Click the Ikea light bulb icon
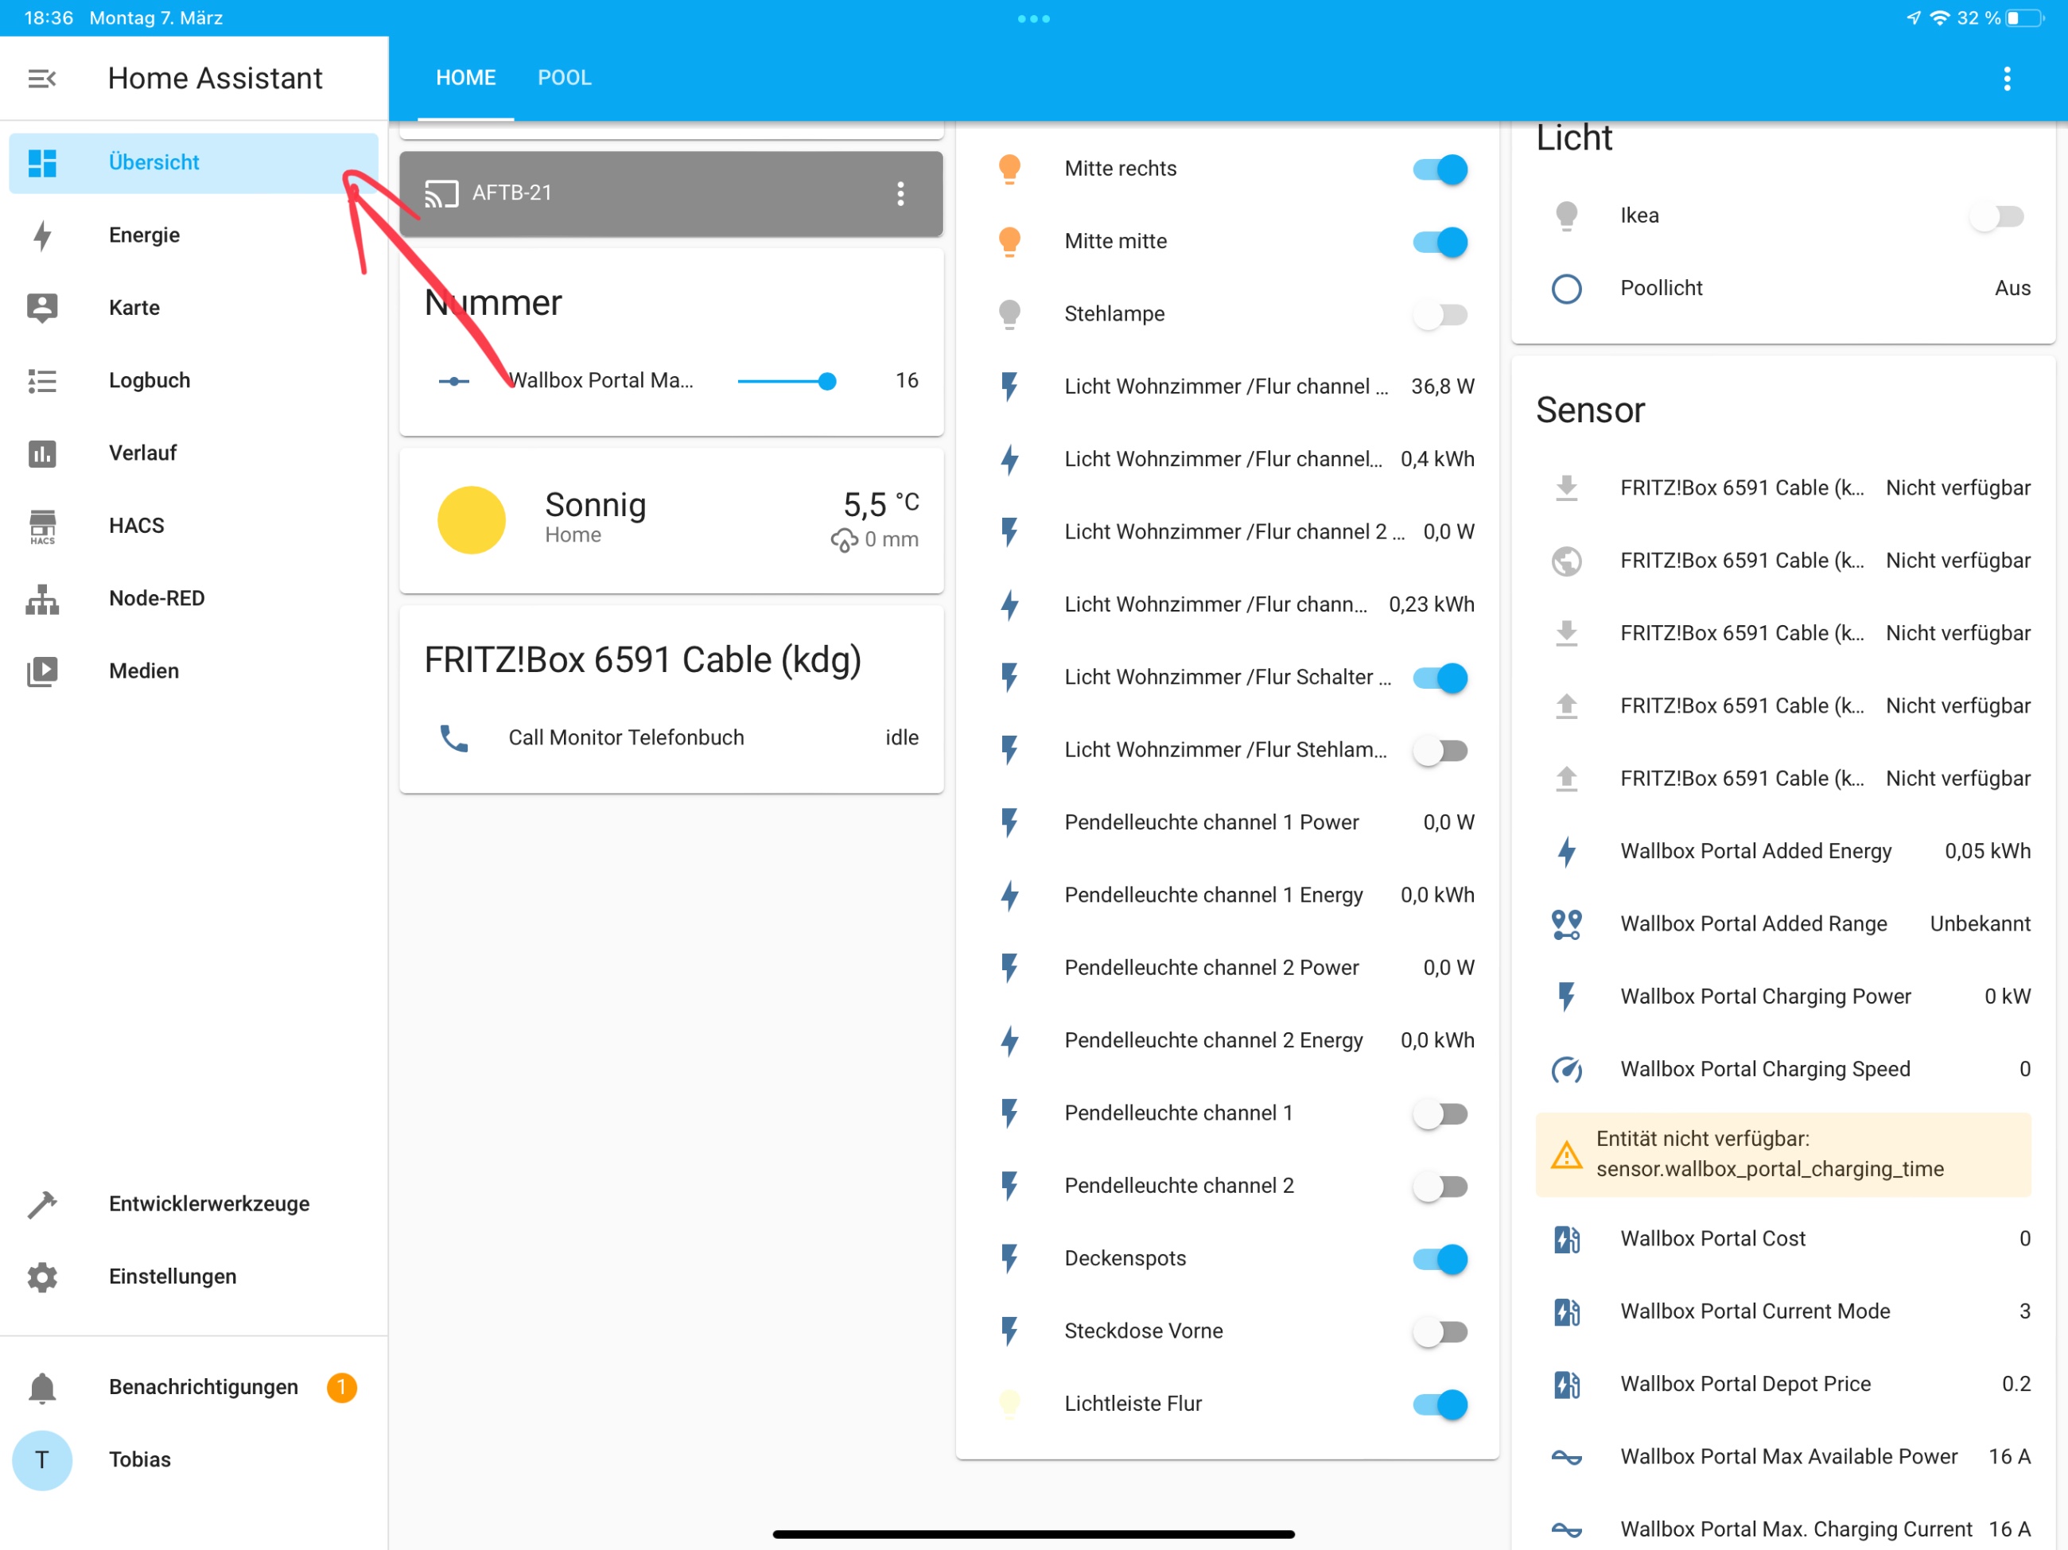 point(1567,217)
